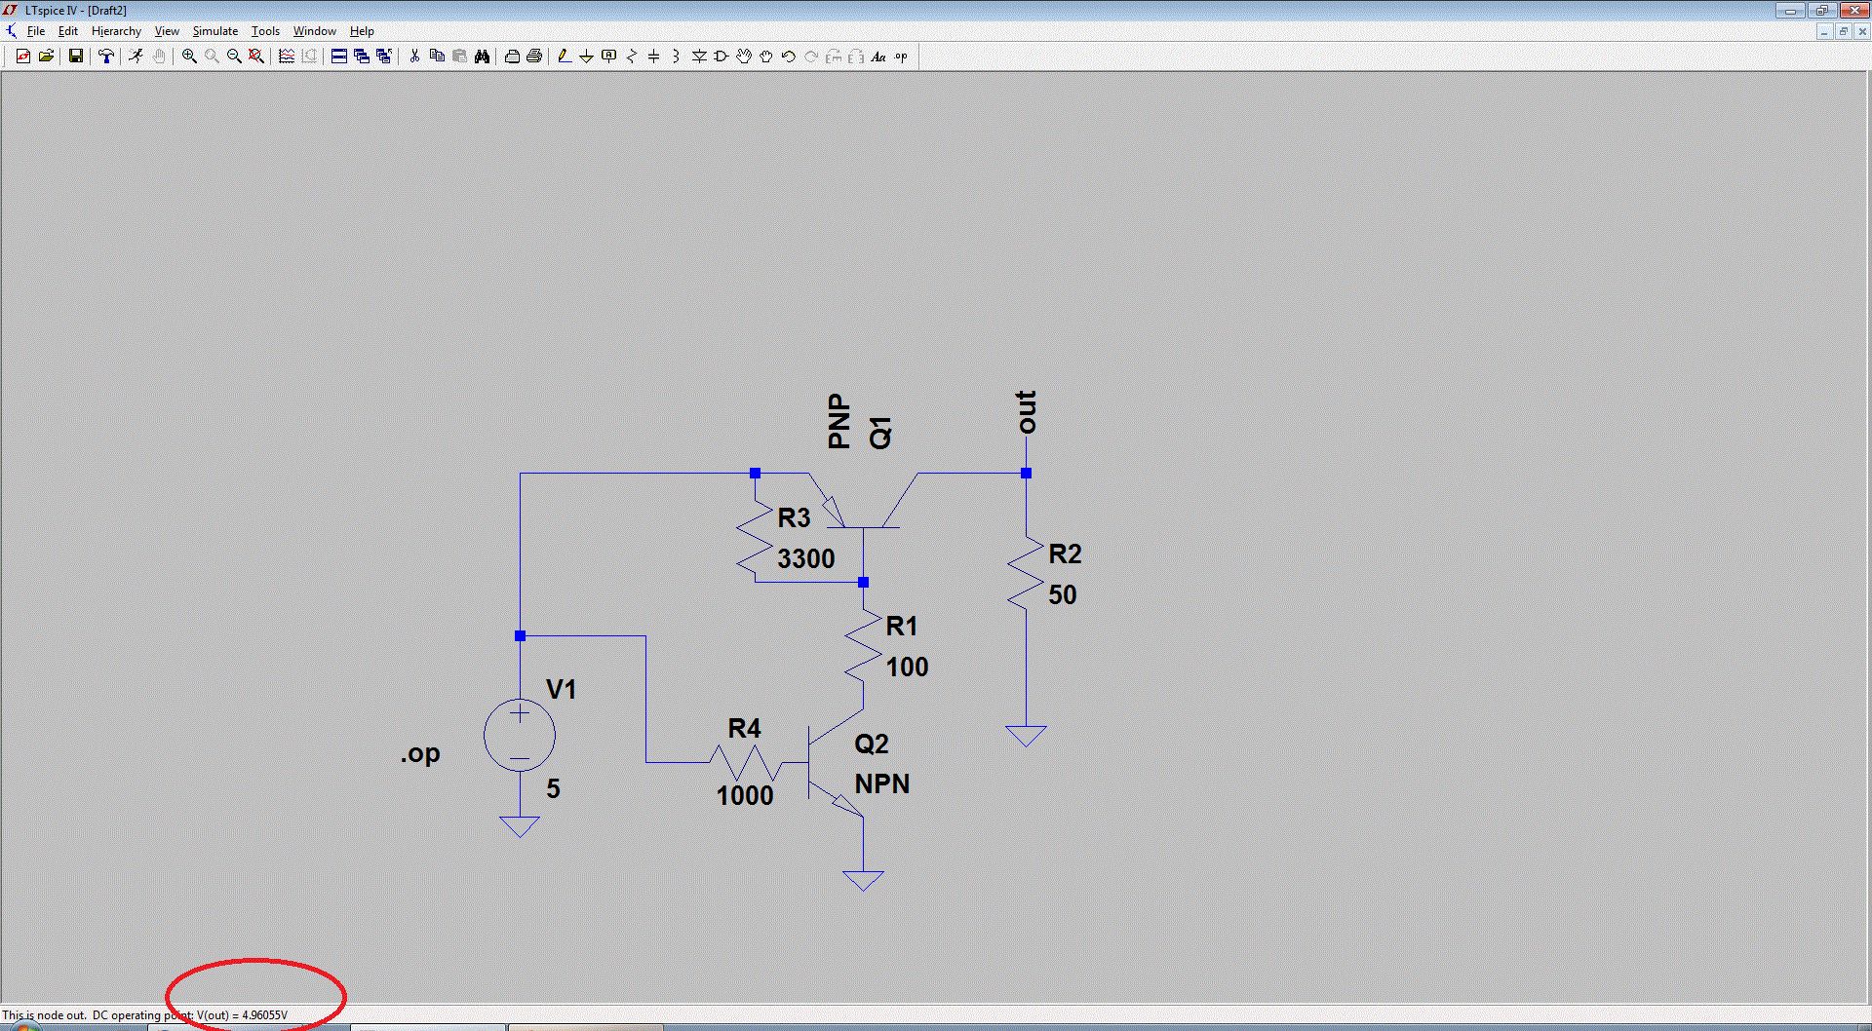The image size is (1872, 1031).
Task: Select the Wire drawing pencil tool
Action: click(564, 57)
